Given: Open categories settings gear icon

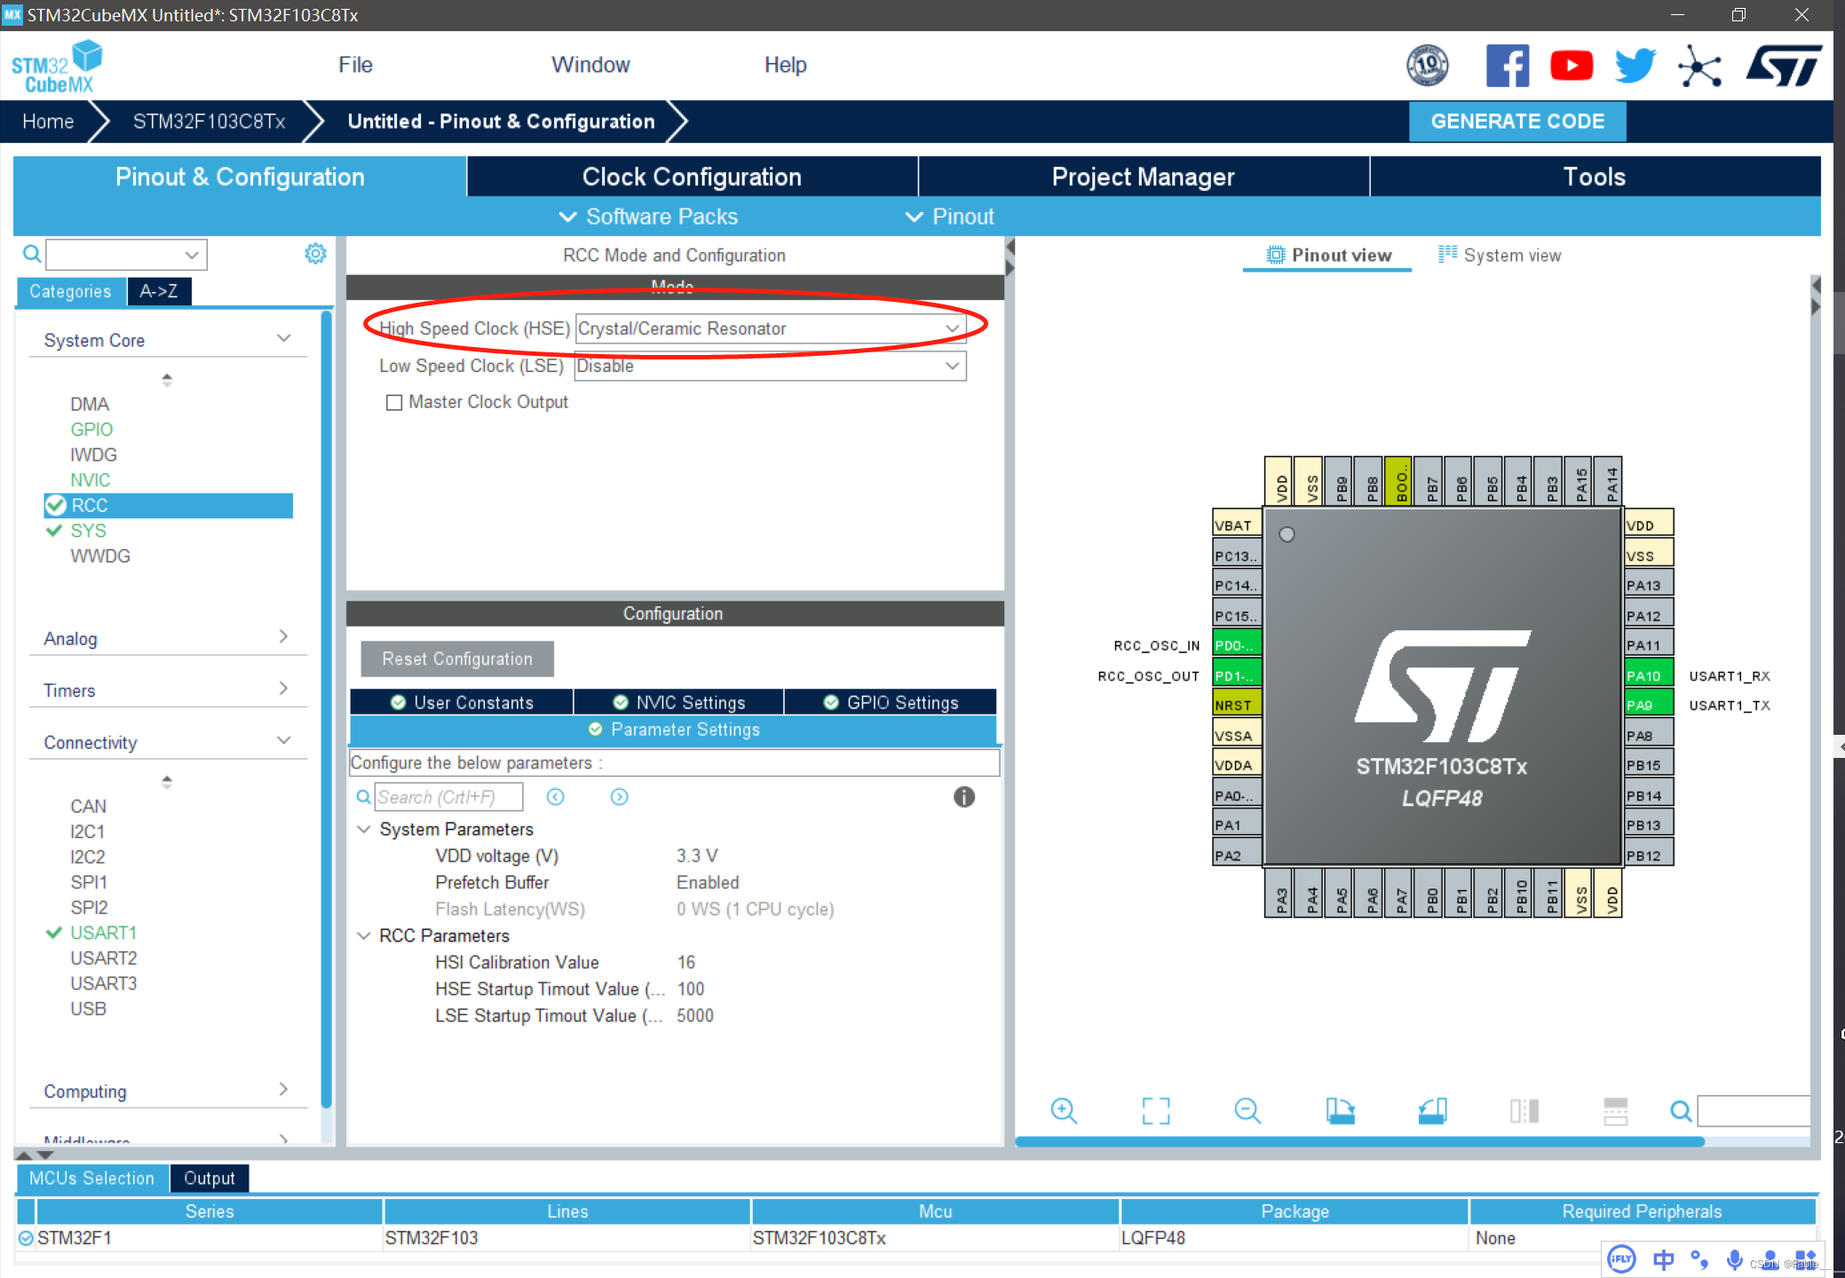Looking at the screenshot, I should 315,254.
